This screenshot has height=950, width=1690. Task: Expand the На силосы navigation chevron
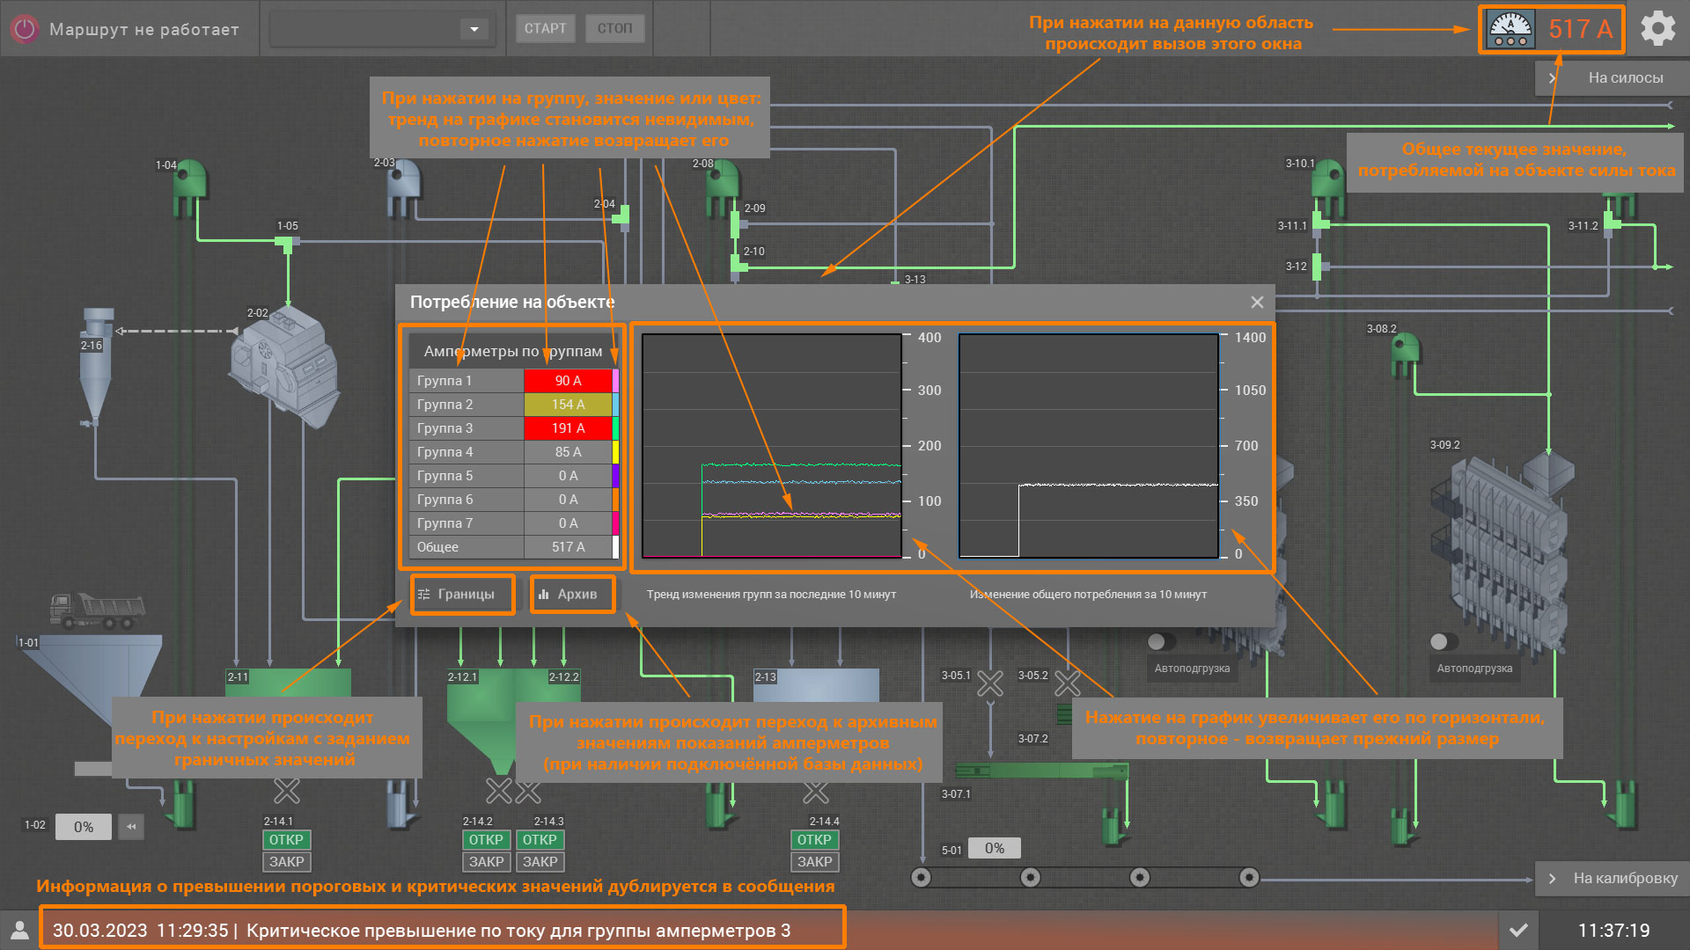point(1553,77)
